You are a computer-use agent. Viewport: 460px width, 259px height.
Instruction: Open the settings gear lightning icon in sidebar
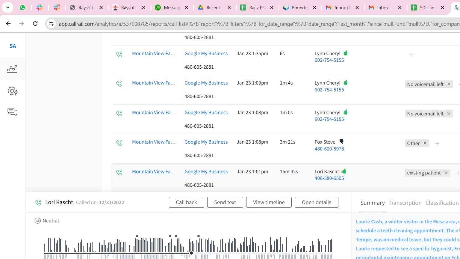(13, 91)
